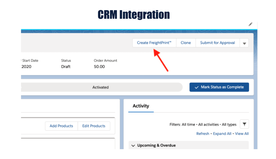Mark Status as Complete

point(219,87)
